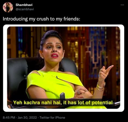The image size is (128, 122).
Task: Click the word 'friends' in the tweet
Action: coord(71,19)
